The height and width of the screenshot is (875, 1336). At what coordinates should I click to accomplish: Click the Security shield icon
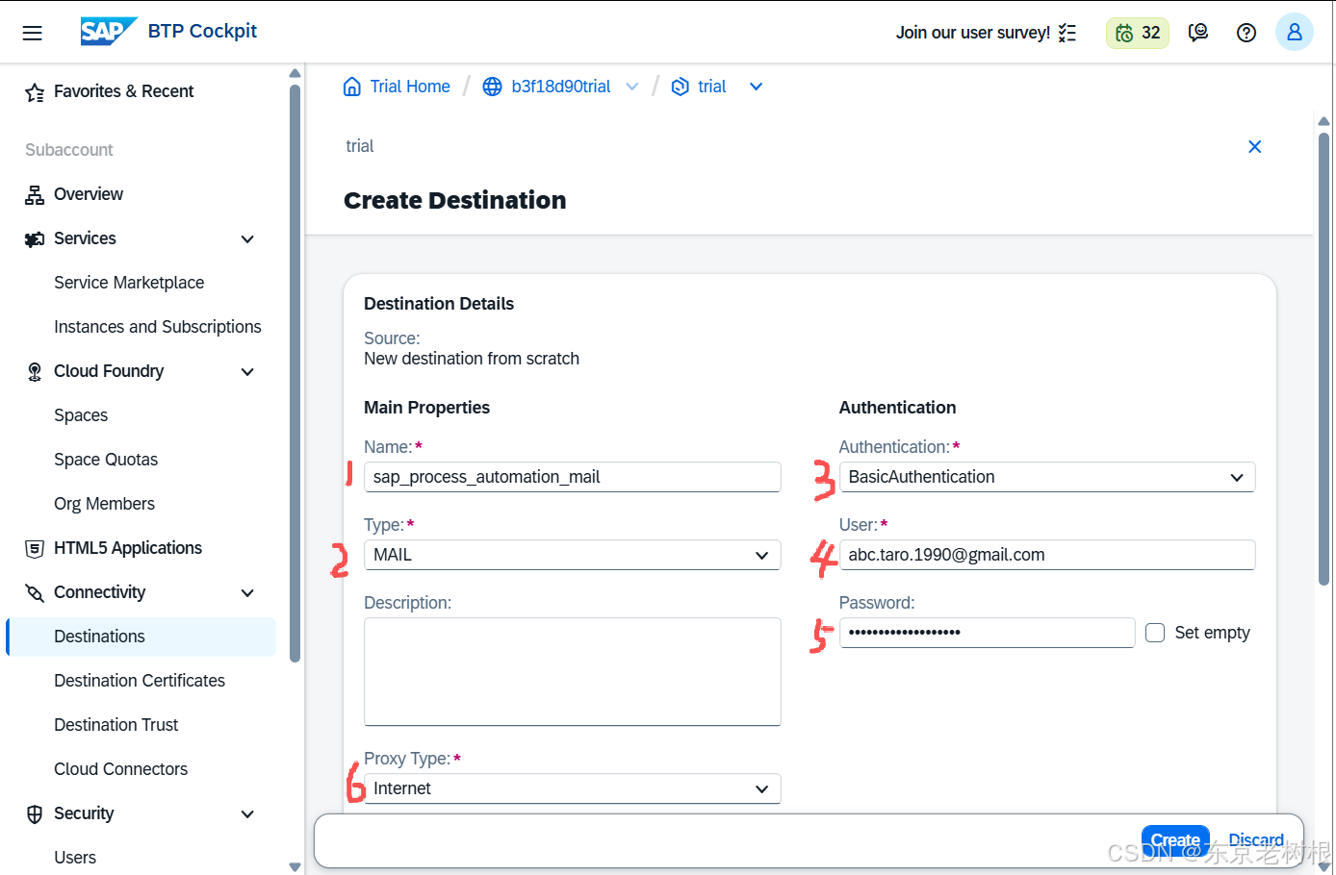(35, 814)
